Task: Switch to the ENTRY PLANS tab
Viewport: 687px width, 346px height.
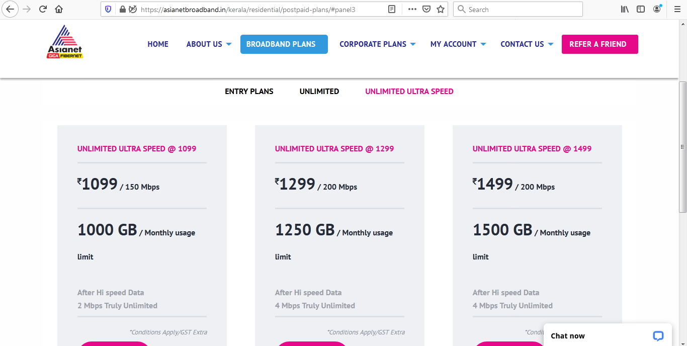Action: click(x=249, y=92)
